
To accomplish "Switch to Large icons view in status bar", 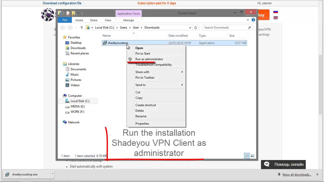I will pos(252,156).
